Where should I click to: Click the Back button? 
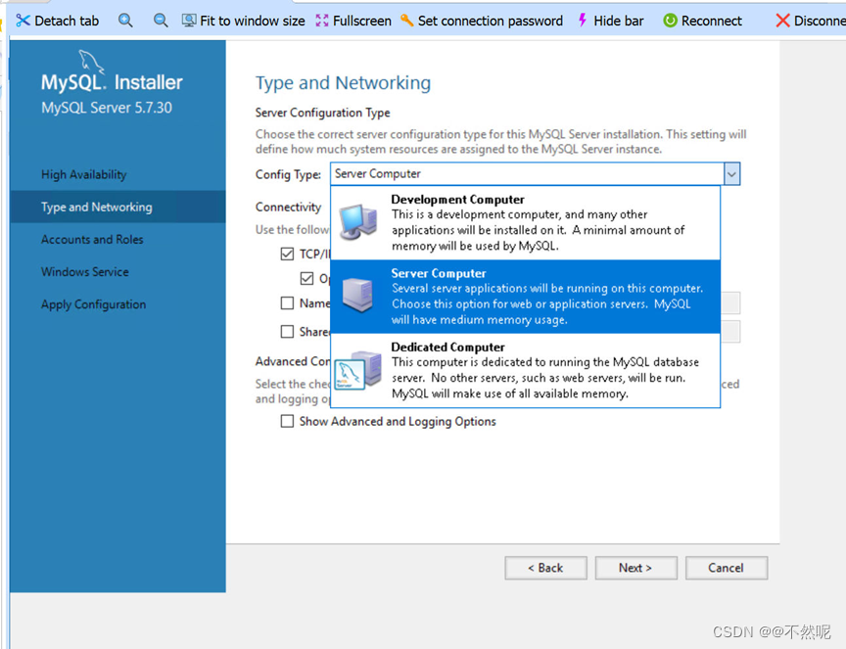545,568
